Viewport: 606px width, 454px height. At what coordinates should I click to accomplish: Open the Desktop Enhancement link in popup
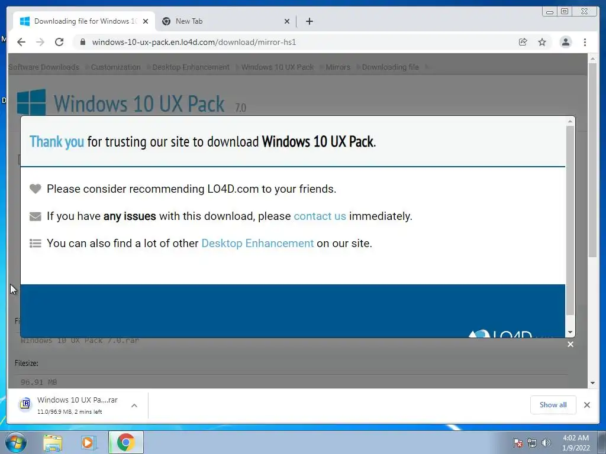point(257,243)
